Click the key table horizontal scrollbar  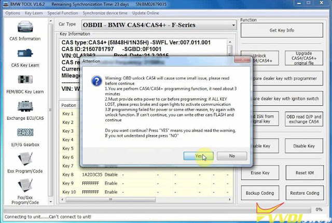pos(110,200)
